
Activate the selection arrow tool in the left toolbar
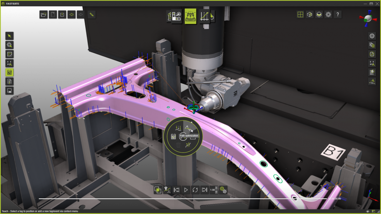click(x=9, y=36)
